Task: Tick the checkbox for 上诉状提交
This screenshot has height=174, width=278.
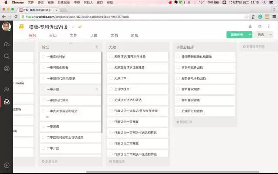Action: coord(111,89)
